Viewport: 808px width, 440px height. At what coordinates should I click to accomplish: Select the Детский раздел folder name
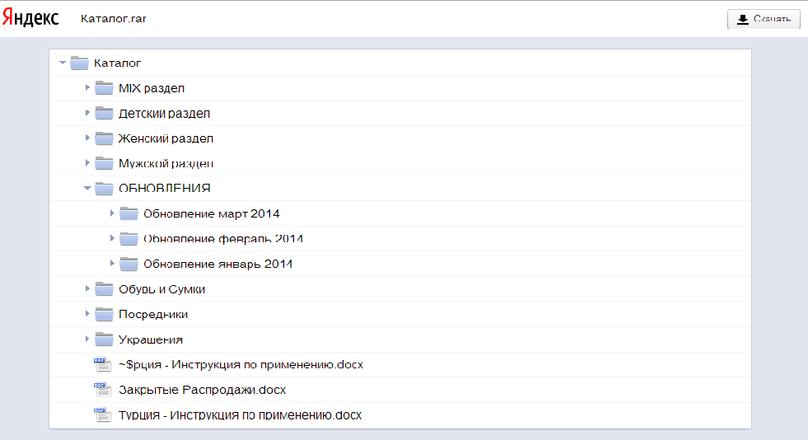165,114
